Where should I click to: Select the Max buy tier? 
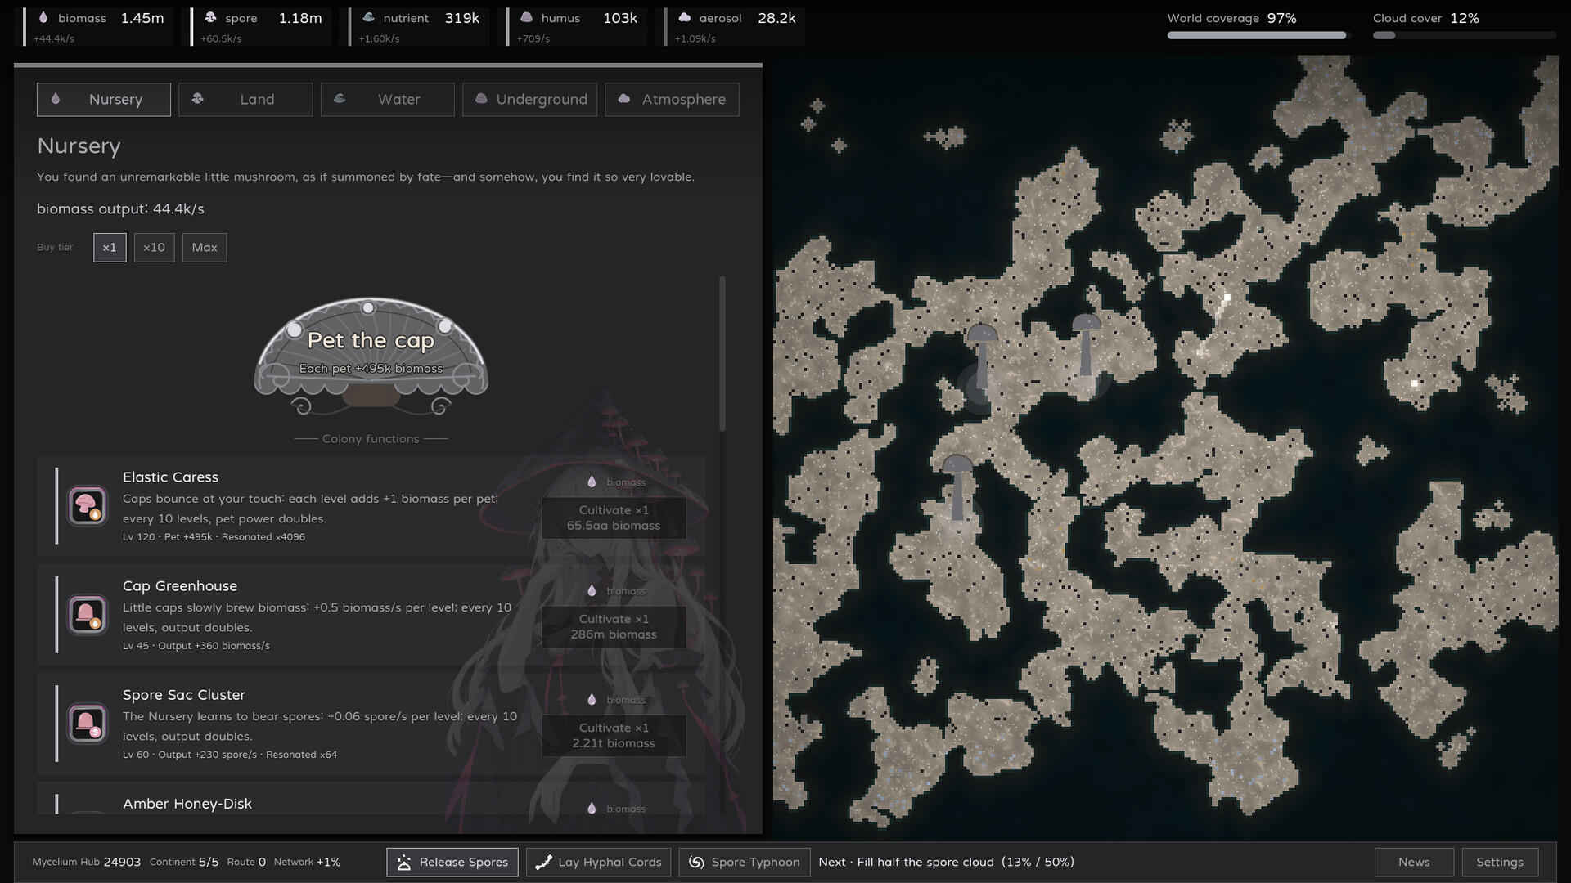click(x=205, y=247)
